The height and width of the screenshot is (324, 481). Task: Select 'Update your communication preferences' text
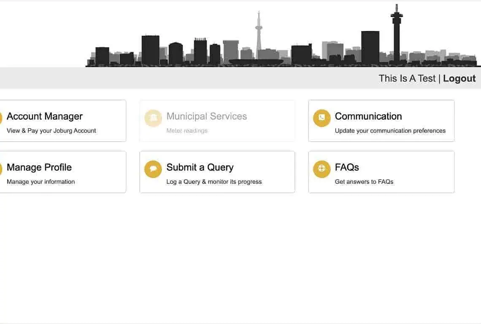pyautogui.click(x=390, y=131)
